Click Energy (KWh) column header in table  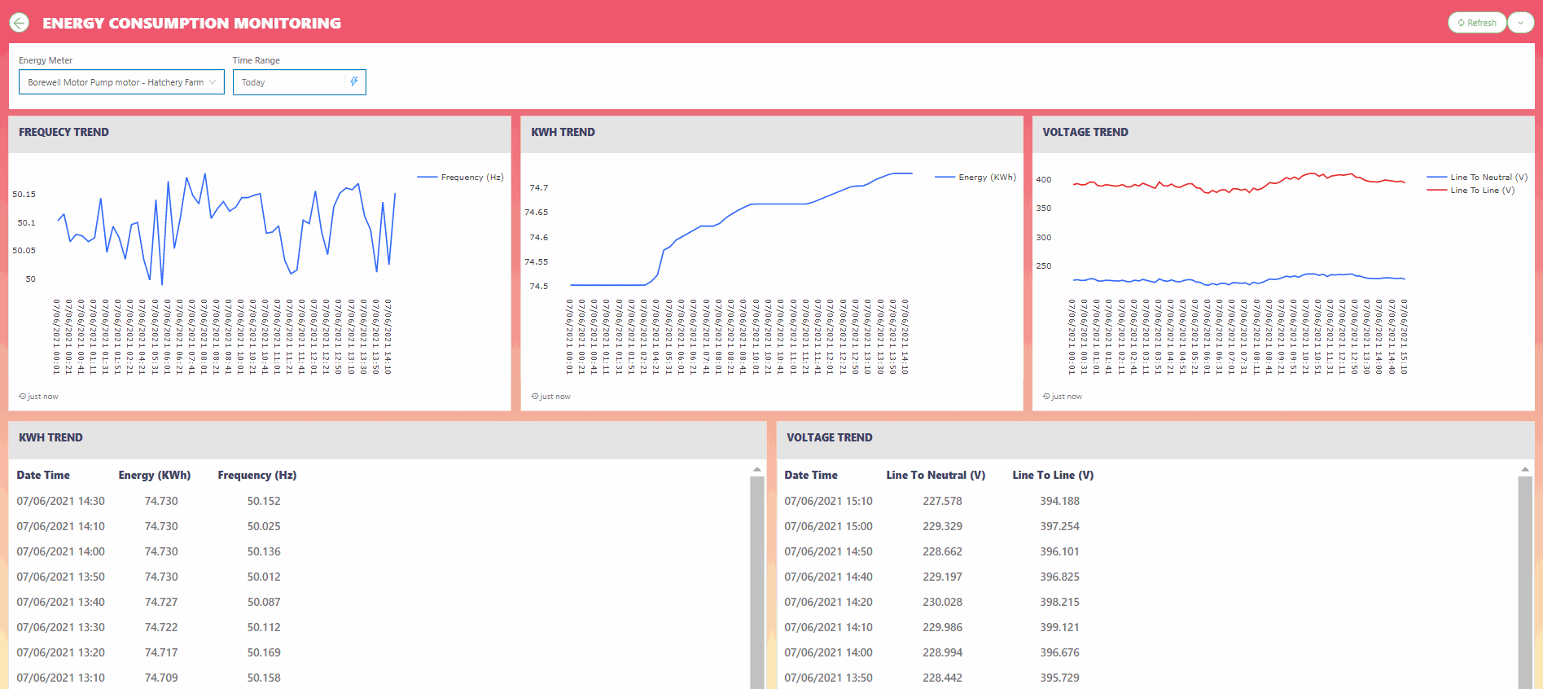155,476
